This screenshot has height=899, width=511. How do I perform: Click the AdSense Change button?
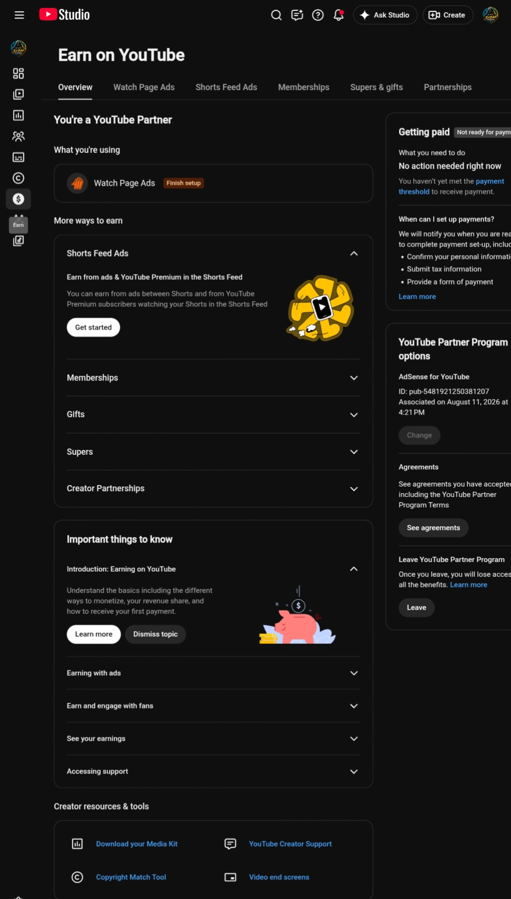(x=419, y=435)
